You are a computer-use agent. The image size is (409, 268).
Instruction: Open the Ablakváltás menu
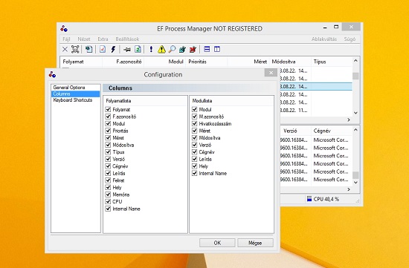click(324, 39)
